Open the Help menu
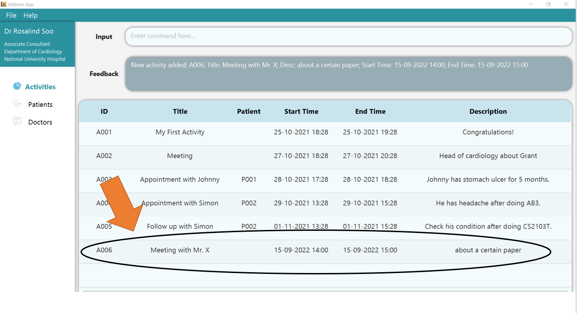577x313 pixels. (31, 15)
